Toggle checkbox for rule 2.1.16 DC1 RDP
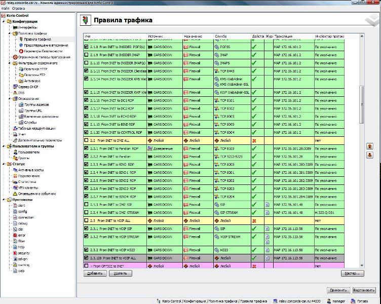 [86, 100]
